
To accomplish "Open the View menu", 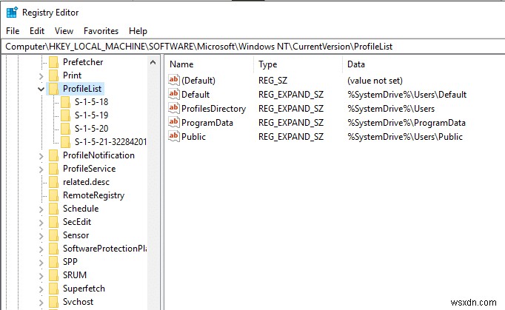I will (x=64, y=31).
